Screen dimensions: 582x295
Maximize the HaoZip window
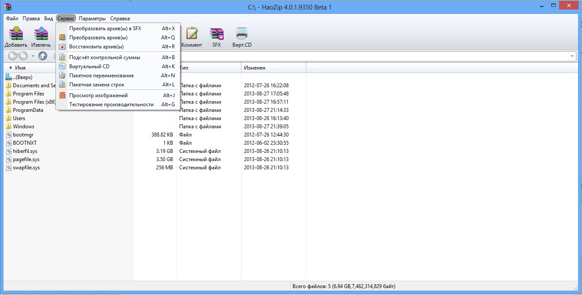(x=554, y=5)
